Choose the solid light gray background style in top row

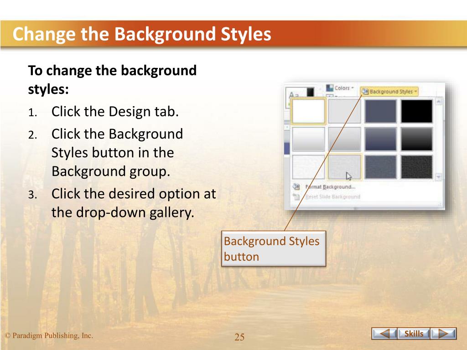(x=344, y=111)
